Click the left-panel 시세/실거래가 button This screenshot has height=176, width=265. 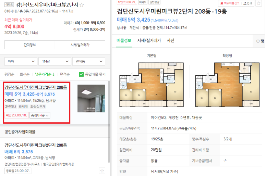point(80,45)
